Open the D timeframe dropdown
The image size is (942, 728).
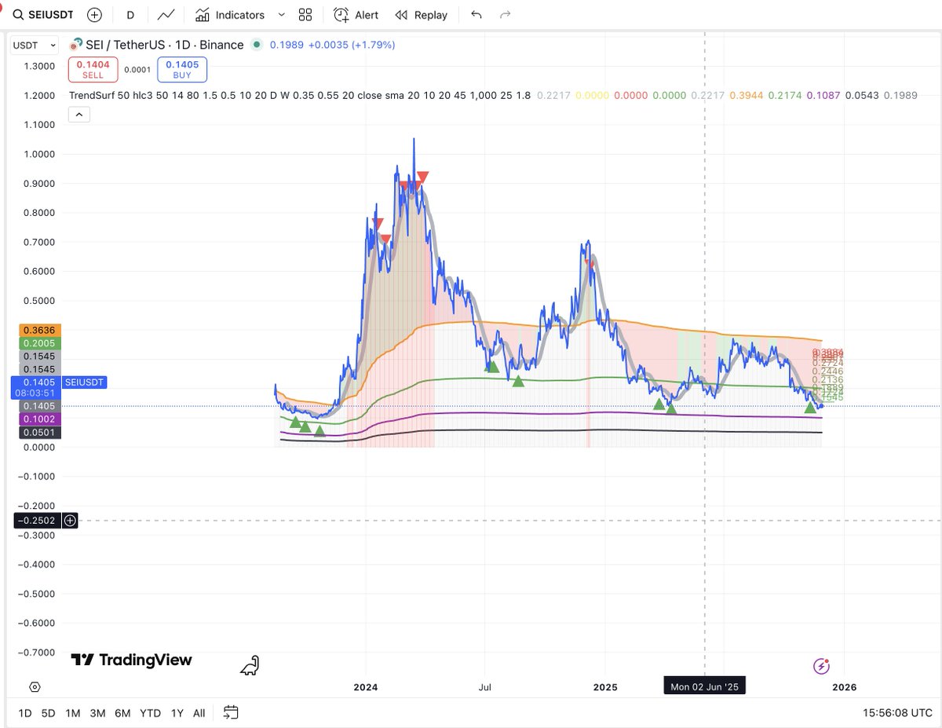(130, 14)
